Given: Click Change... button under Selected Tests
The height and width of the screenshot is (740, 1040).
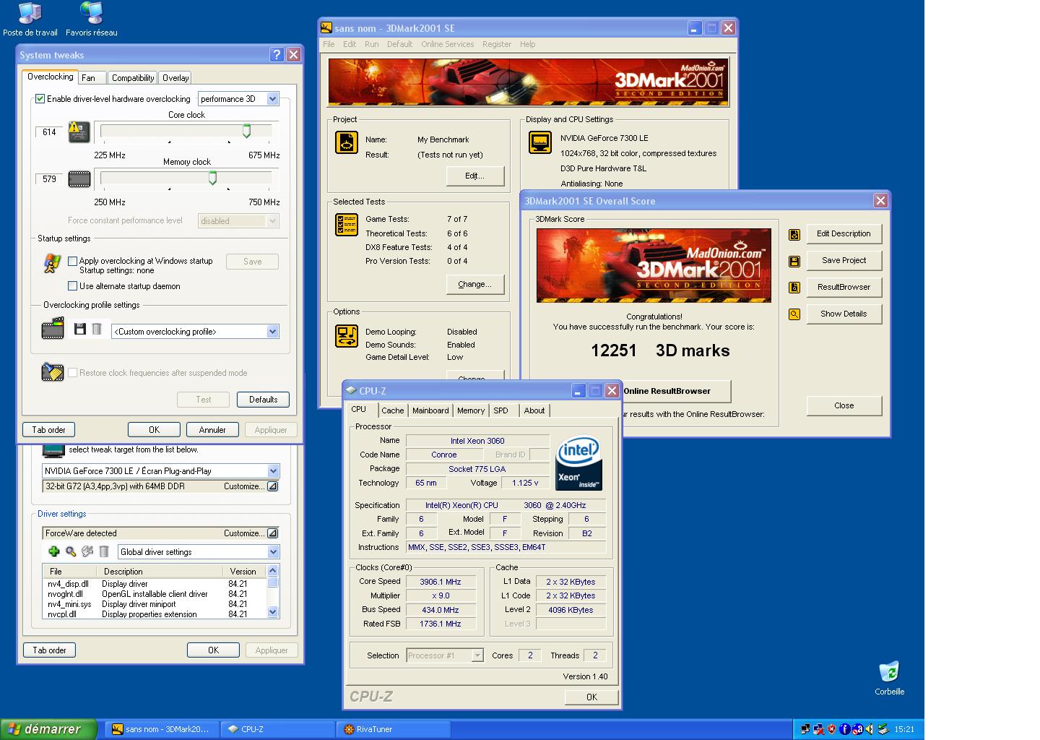Looking at the screenshot, I should (x=474, y=285).
